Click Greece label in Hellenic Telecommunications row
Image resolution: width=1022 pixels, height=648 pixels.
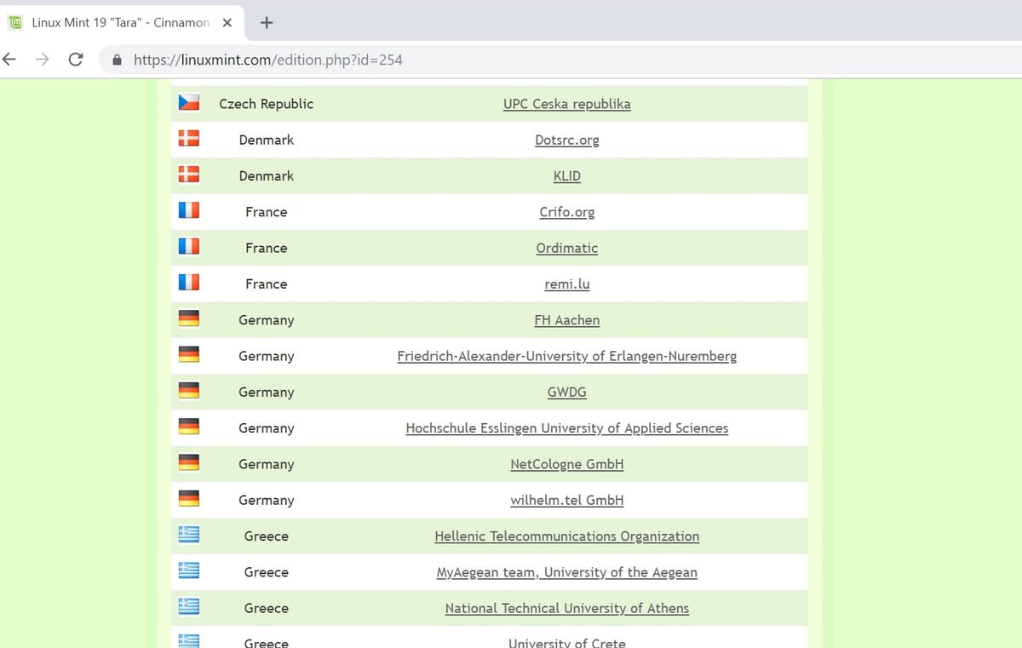coord(267,536)
